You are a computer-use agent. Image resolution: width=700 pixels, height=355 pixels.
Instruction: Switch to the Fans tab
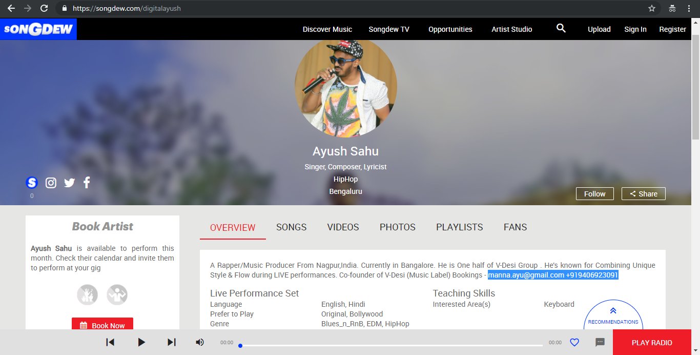516,227
